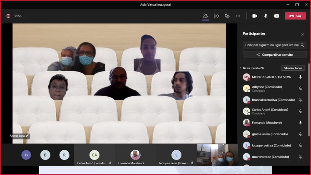Focus the invite someone search field

(272, 45)
